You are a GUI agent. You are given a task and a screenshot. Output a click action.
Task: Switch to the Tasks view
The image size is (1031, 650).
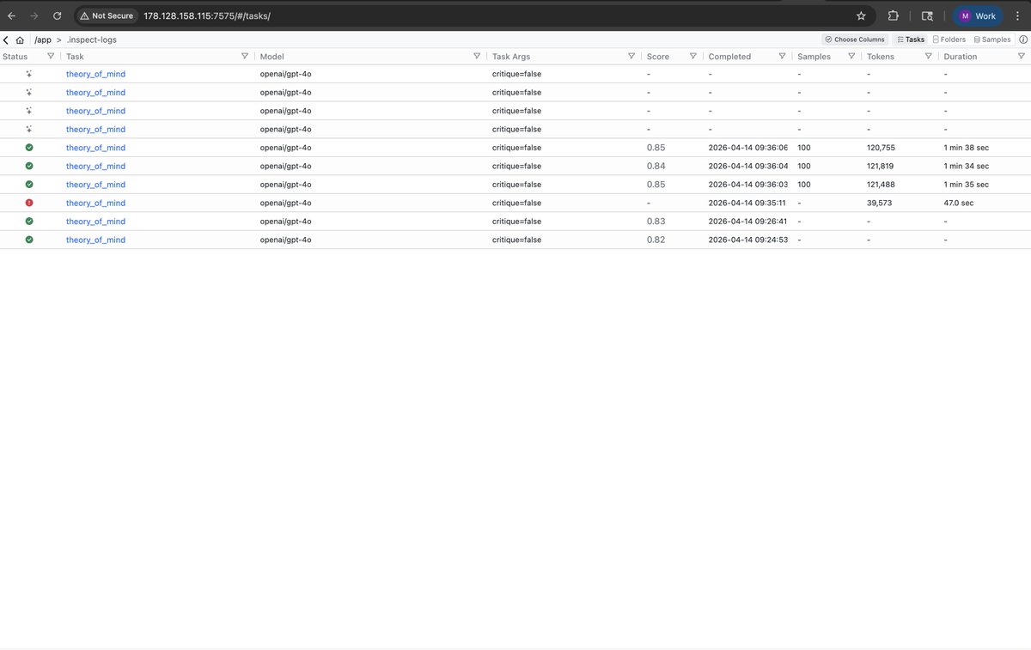tap(911, 39)
